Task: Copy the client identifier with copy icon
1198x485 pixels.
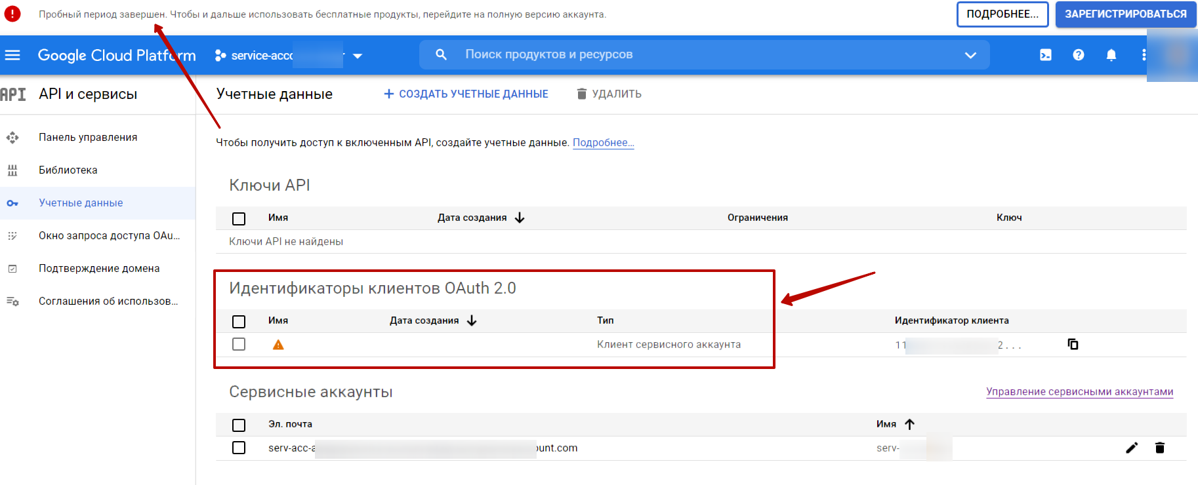Action: click(1073, 344)
